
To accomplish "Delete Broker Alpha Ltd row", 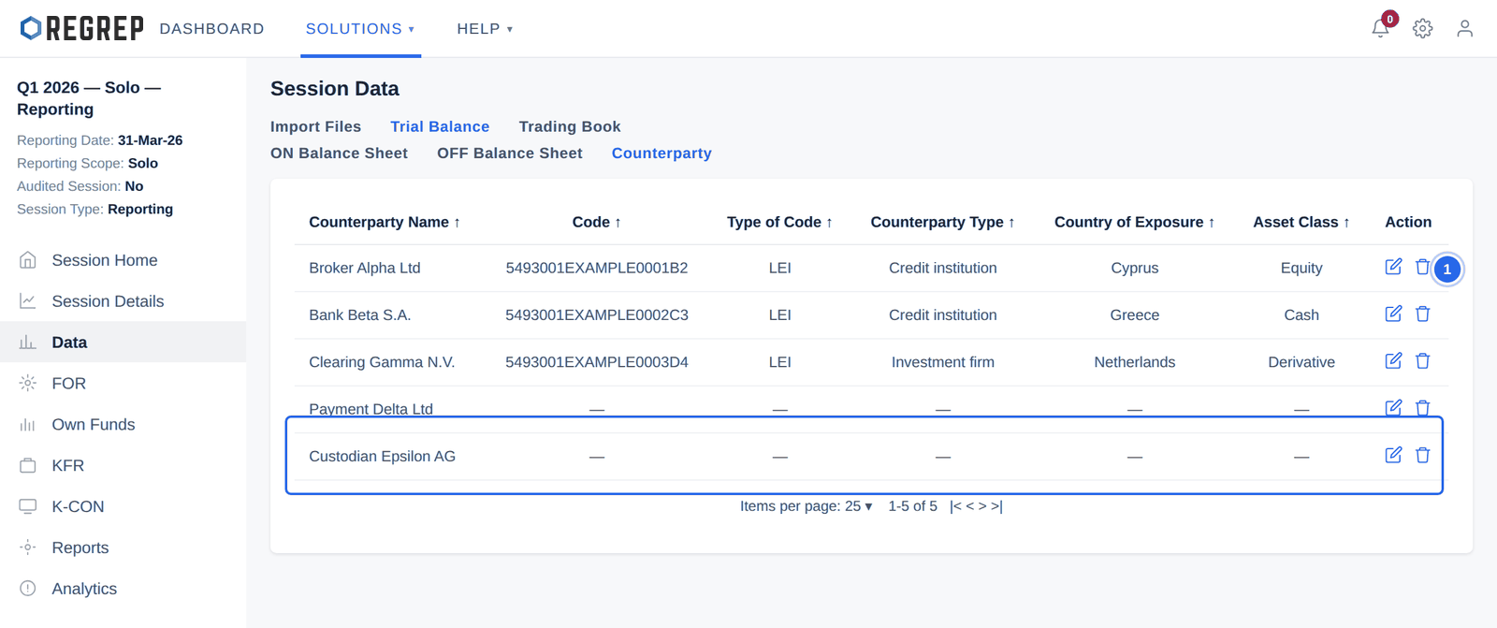I will [x=1422, y=267].
